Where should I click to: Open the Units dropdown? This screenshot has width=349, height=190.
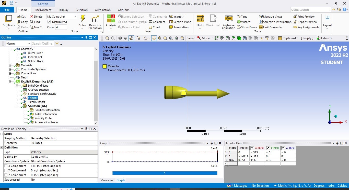(200, 22)
